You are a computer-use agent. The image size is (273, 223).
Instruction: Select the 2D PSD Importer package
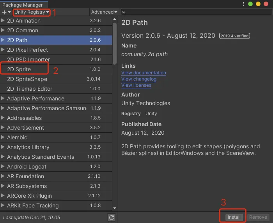56,60
